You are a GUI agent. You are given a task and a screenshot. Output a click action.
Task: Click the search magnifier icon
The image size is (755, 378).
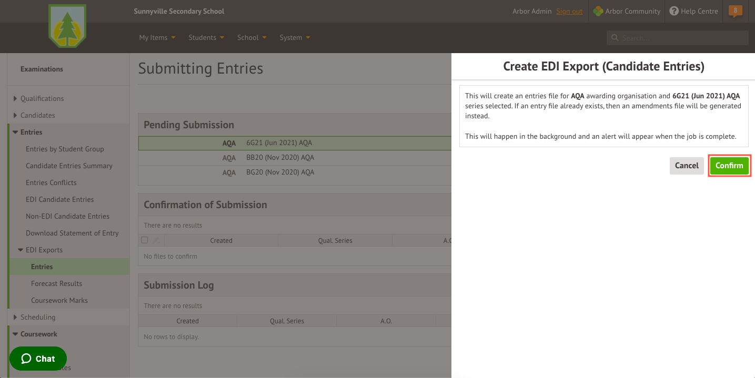[615, 38]
